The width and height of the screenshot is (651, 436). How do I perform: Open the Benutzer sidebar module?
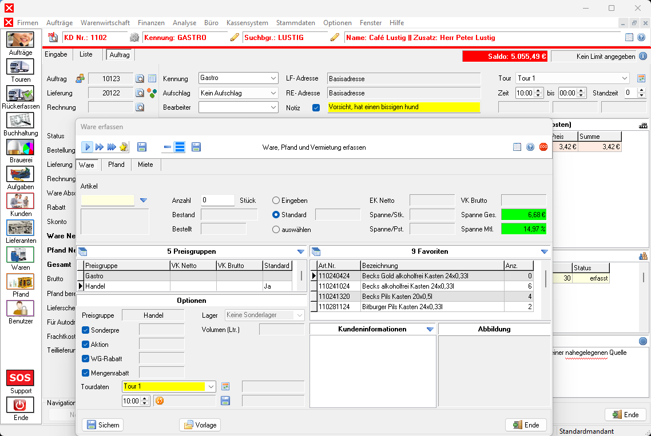[x=21, y=313]
